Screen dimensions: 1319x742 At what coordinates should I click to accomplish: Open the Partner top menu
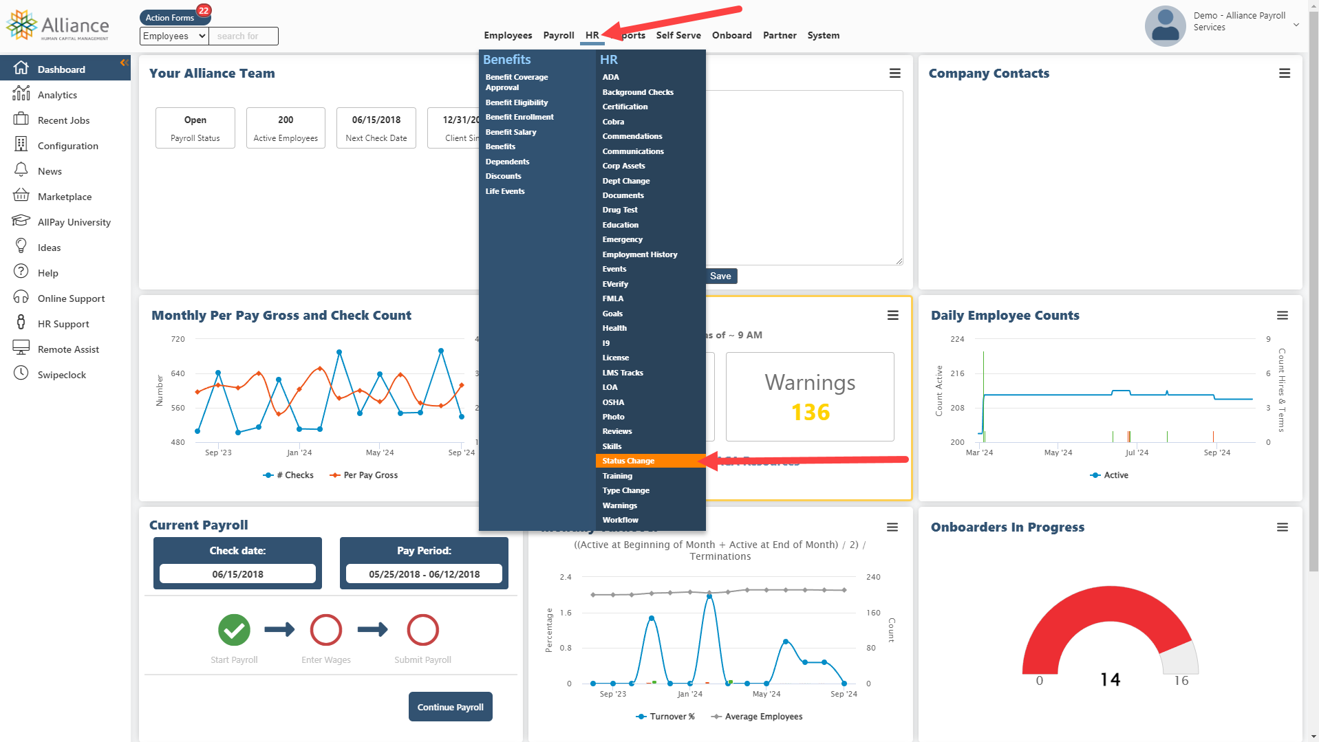tap(780, 36)
